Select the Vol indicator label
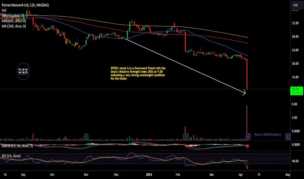 point(4,10)
